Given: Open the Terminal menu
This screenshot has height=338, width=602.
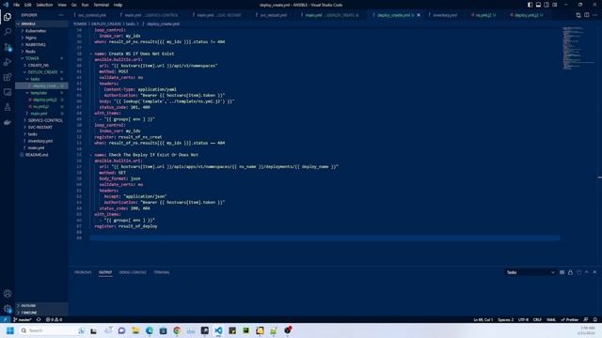Looking at the screenshot, I should (x=101, y=5).
